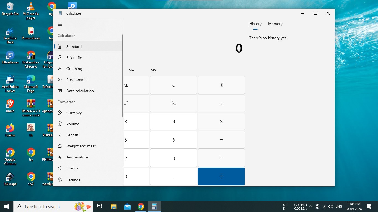Open the Windows Start menu
This screenshot has height=212, width=378.
pos(7,206)
